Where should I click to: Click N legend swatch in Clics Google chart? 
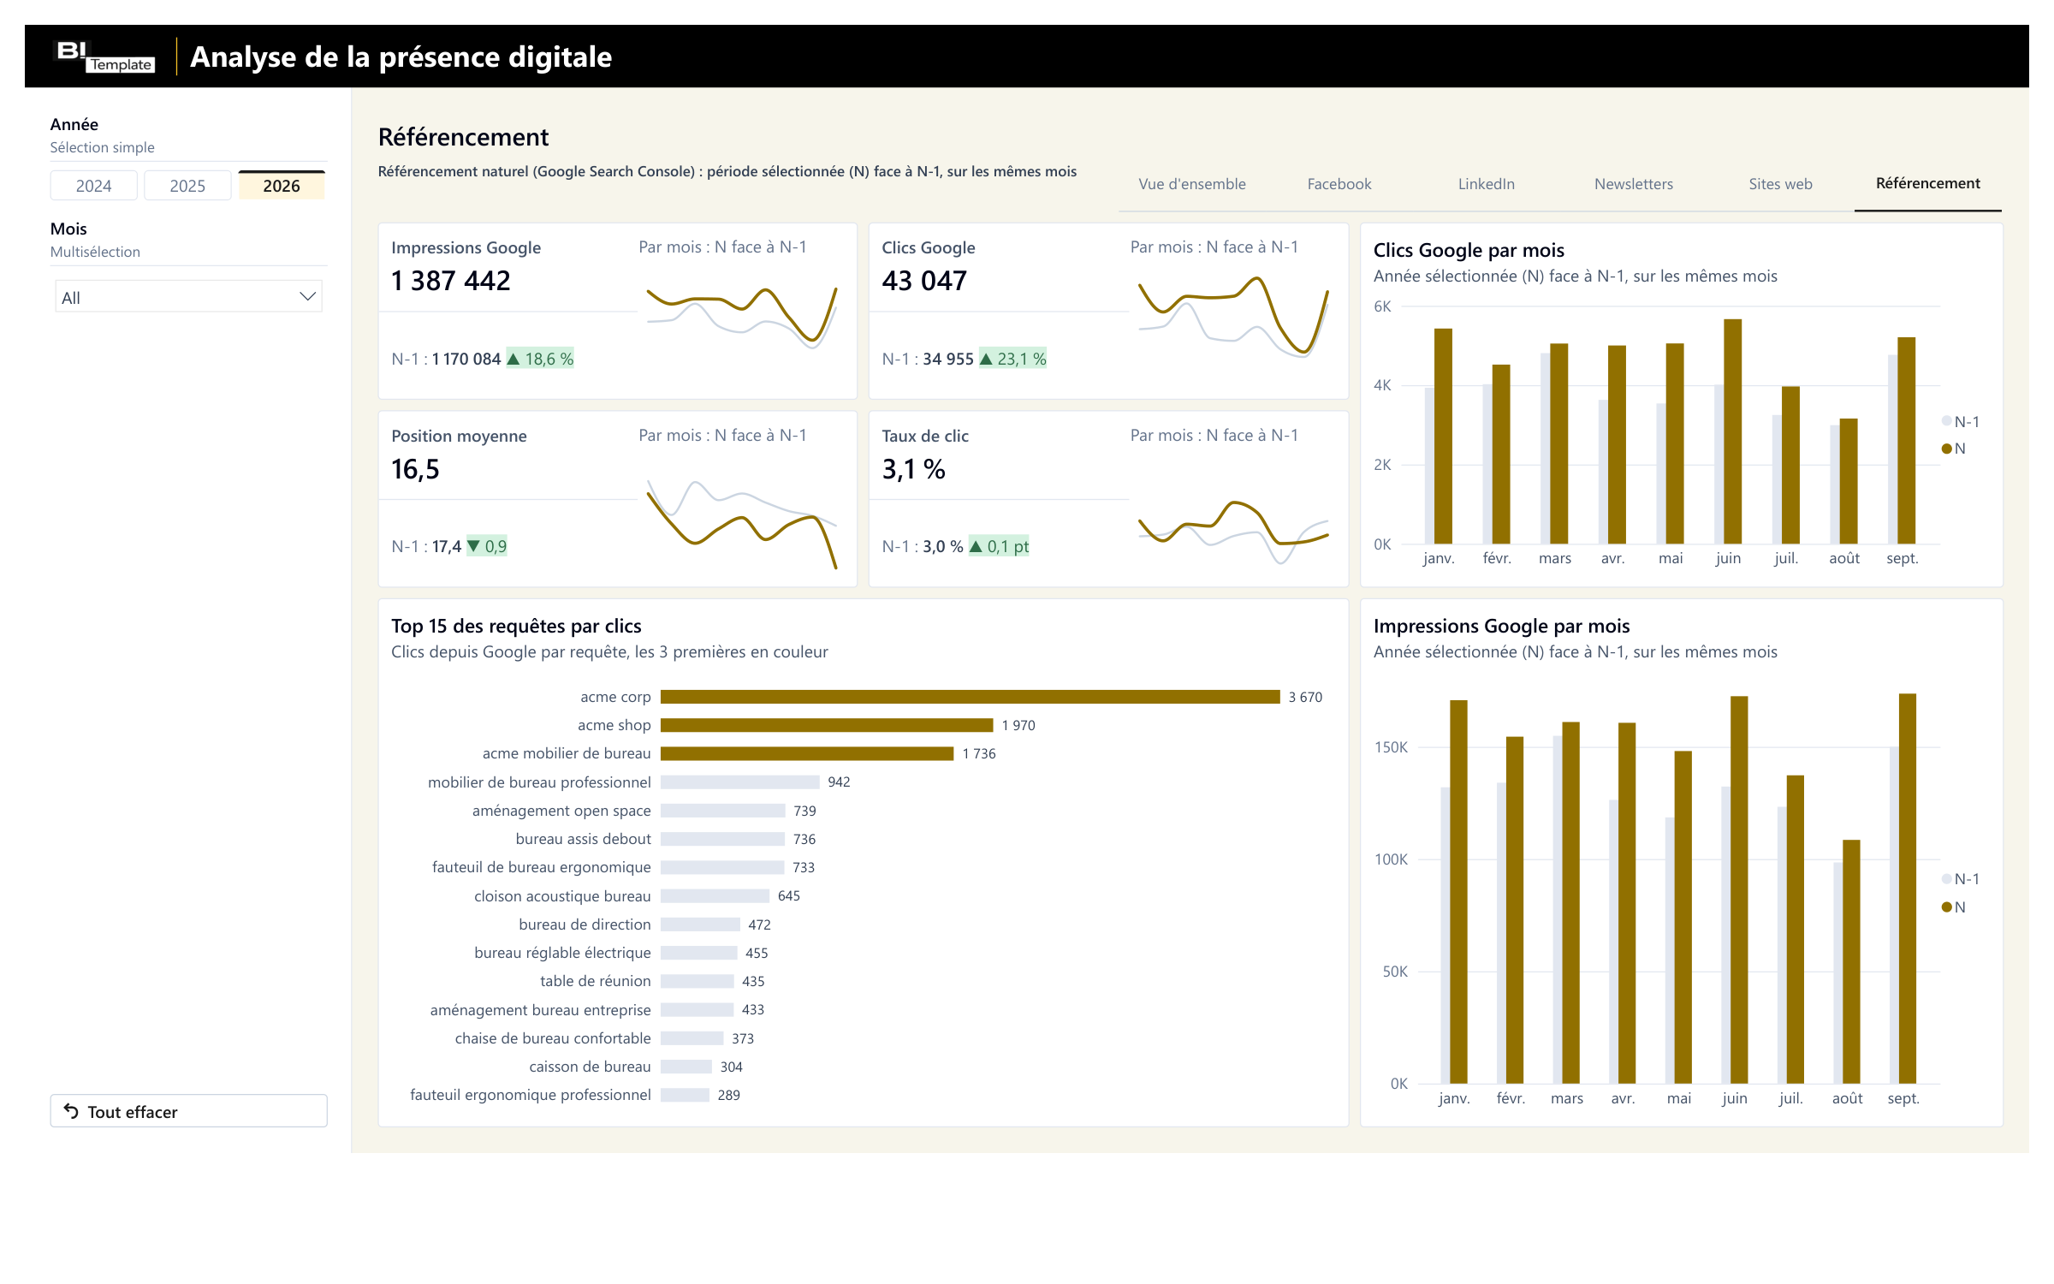tap(1946, 449)
